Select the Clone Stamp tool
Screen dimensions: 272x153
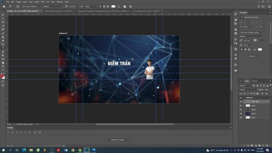[x=3, y=37]
